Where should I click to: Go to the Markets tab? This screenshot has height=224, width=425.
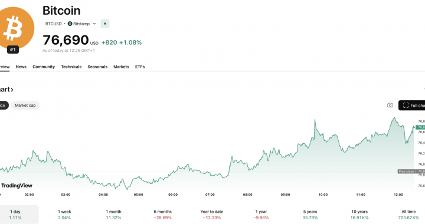click(121, 67)
